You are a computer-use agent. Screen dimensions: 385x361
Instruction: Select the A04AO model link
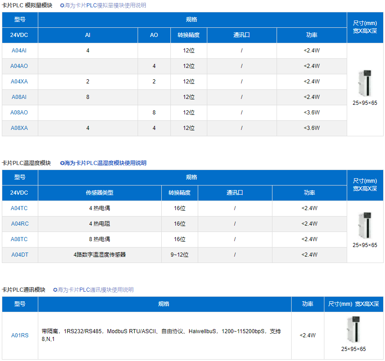[x=19, y=66]
